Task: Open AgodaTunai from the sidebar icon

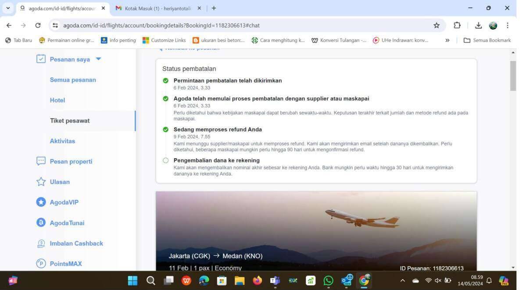Action: (41, 223)
